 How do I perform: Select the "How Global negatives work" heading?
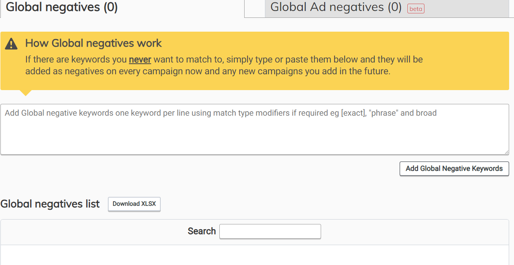(x=94, y=43)
